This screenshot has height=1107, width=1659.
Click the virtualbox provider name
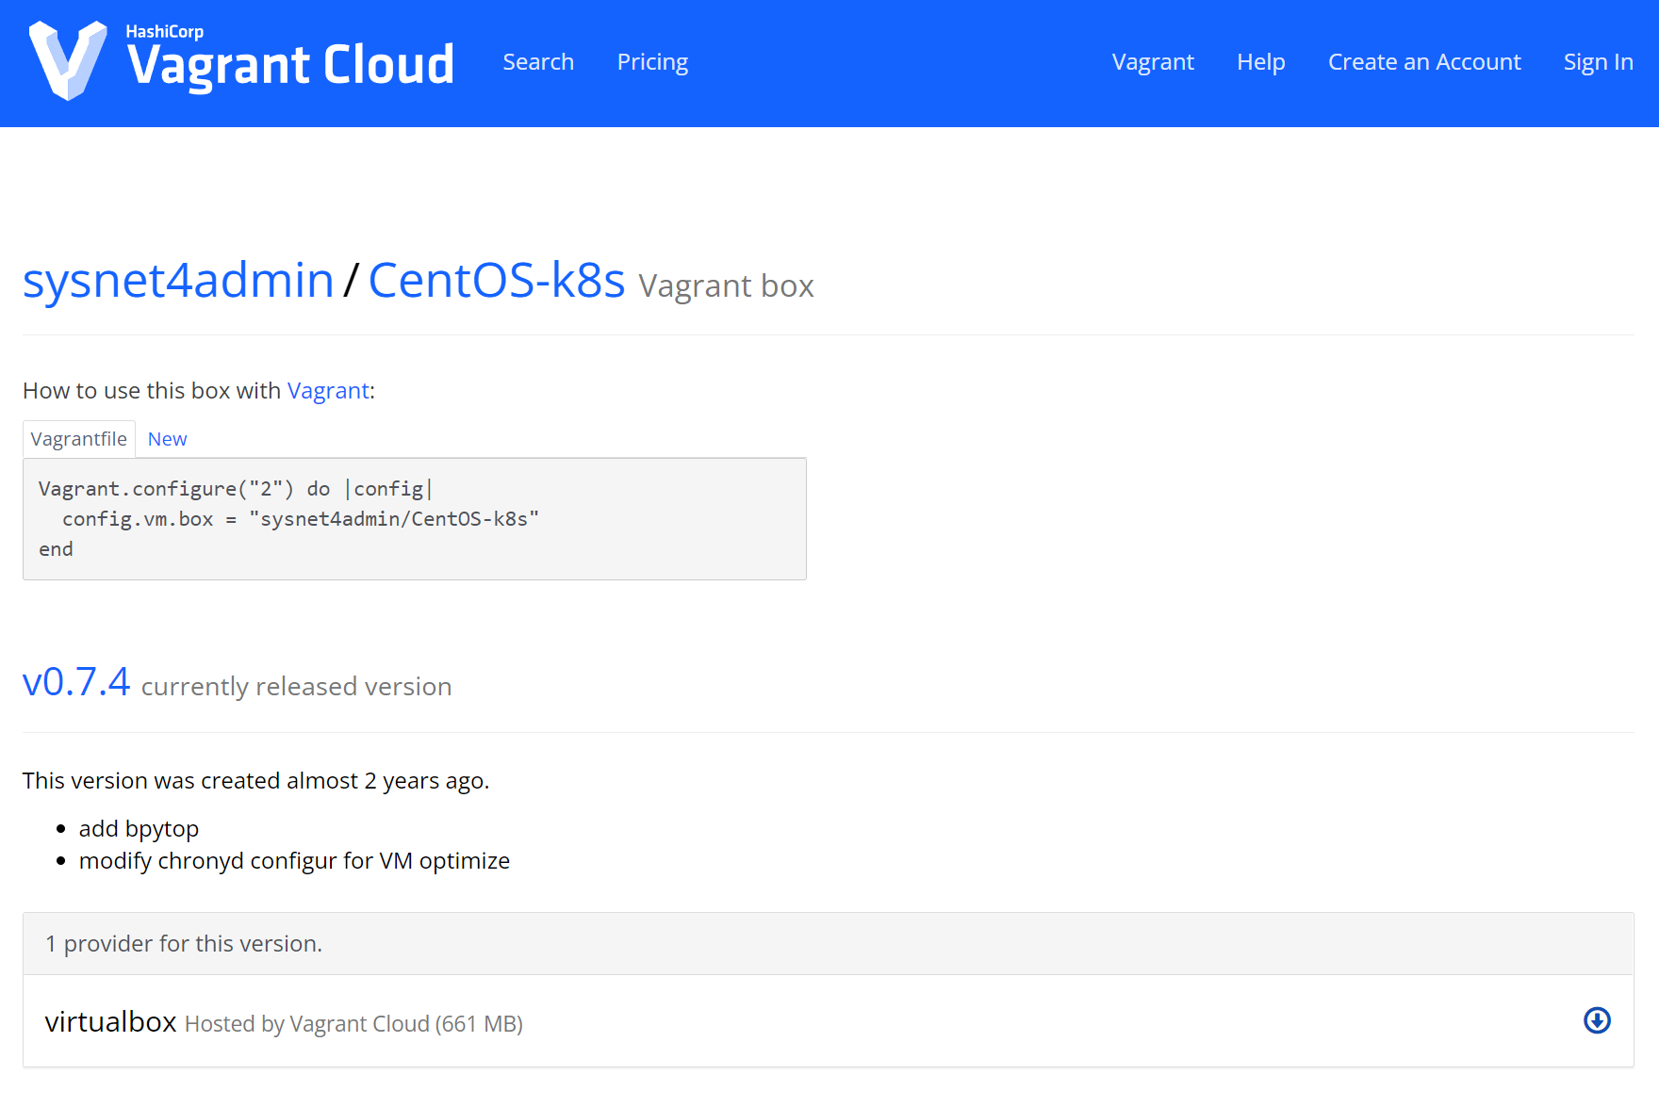tap(110, 1021)
